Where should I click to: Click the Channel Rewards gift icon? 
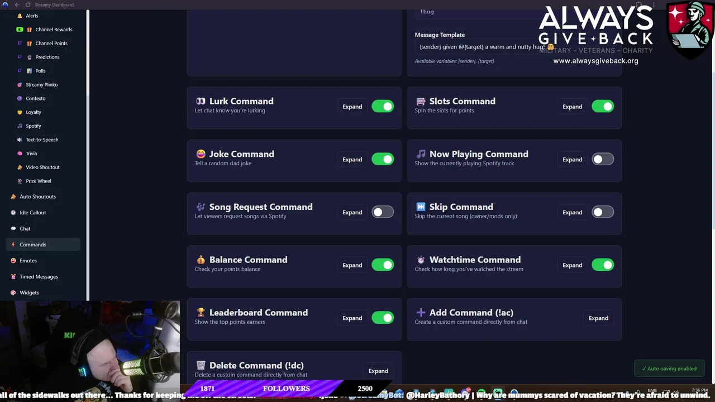(30, 30)
